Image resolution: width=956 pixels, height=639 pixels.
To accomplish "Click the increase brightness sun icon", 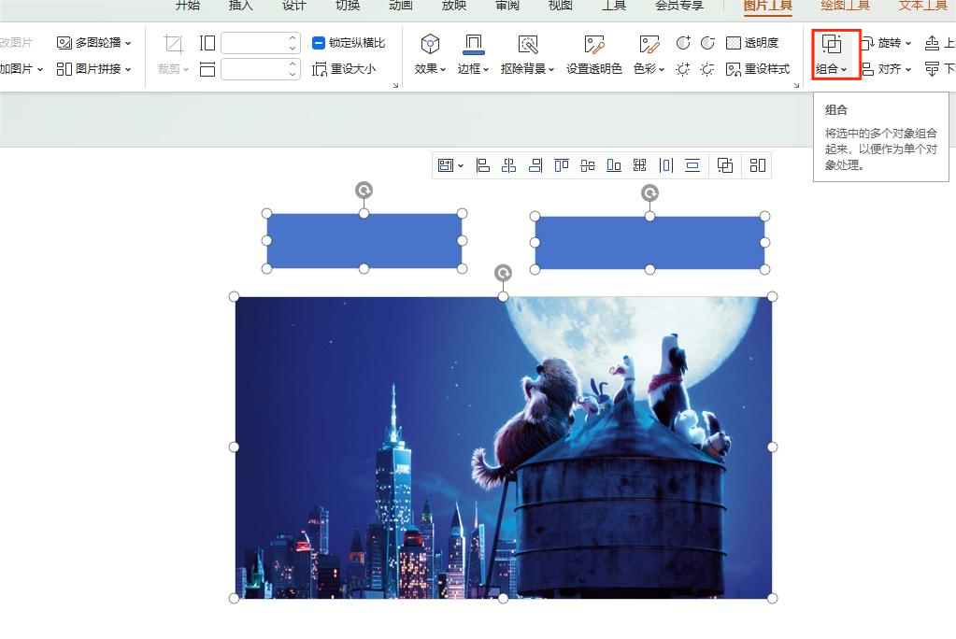I will 683,69.
